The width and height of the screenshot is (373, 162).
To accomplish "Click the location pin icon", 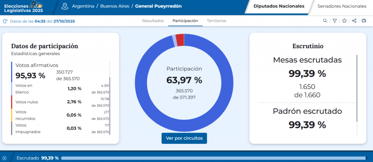I will (x=65, y=6).
